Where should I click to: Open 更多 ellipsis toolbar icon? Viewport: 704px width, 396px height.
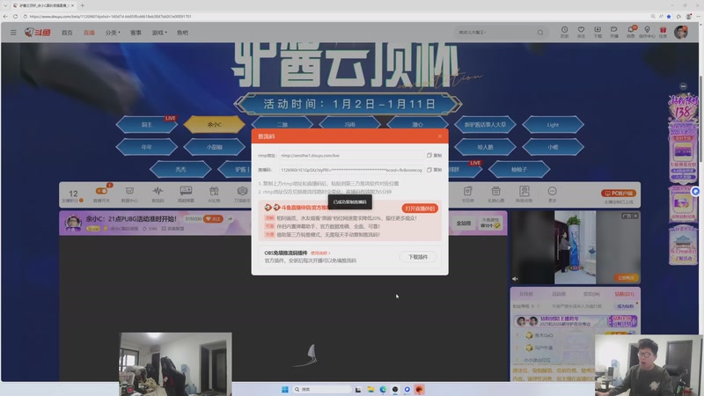553,194
